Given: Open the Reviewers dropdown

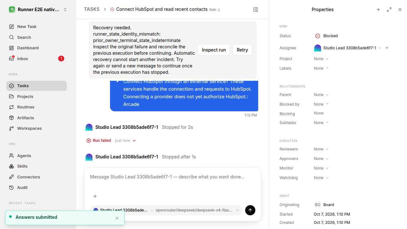Looking at the screenshot, I should (x=321, y=149).
